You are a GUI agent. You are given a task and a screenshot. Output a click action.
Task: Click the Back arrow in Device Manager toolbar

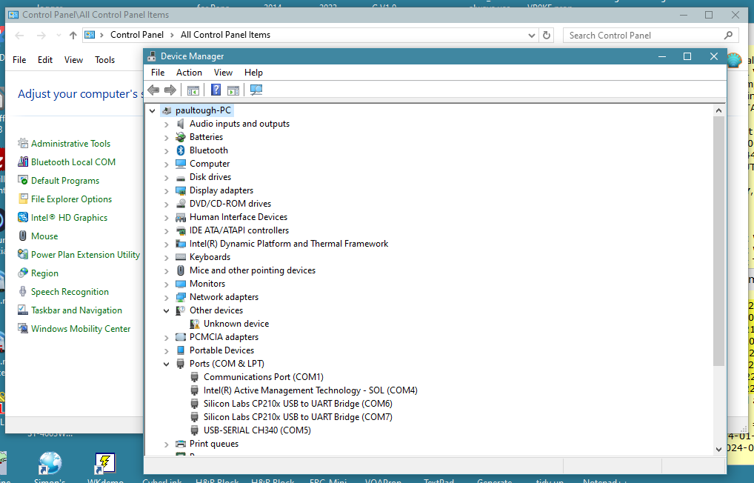point(153,90)
